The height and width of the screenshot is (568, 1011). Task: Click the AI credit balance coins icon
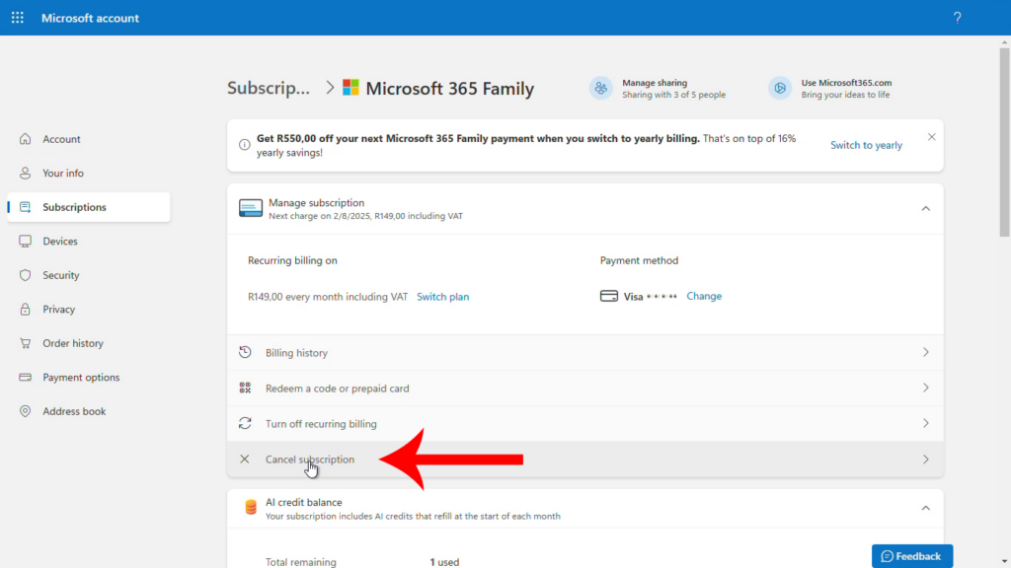250,506
